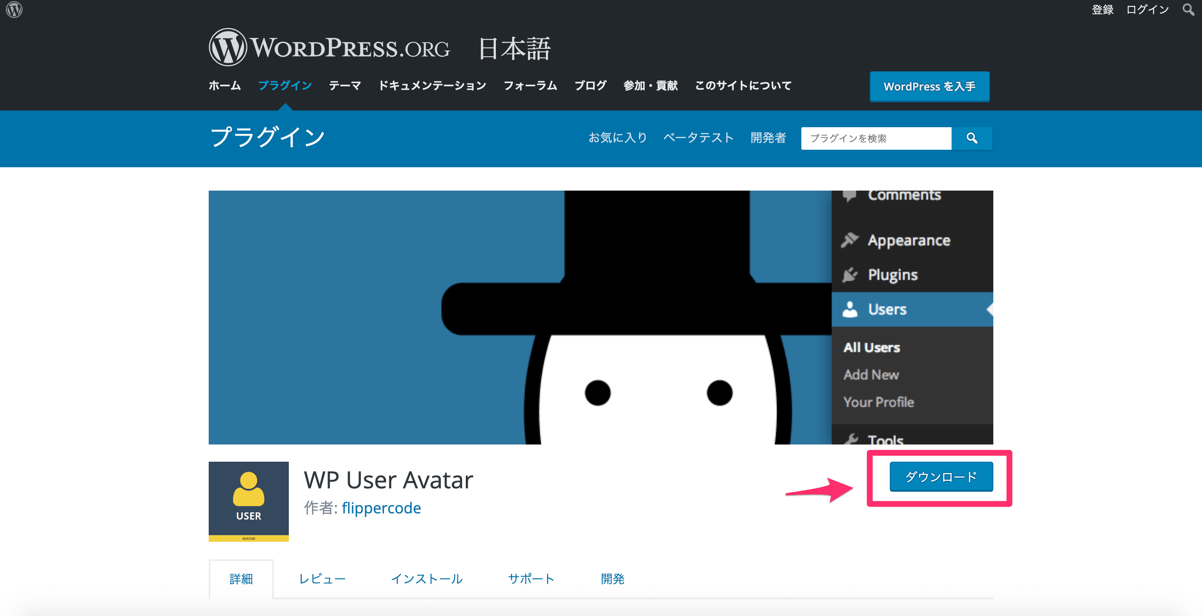Submit plugin search with the blue magnifier button

click(972, 138)
